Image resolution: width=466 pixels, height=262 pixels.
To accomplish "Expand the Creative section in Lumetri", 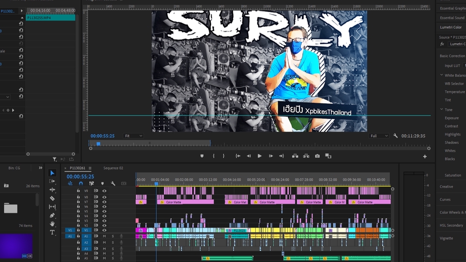I will click(447, 187).
